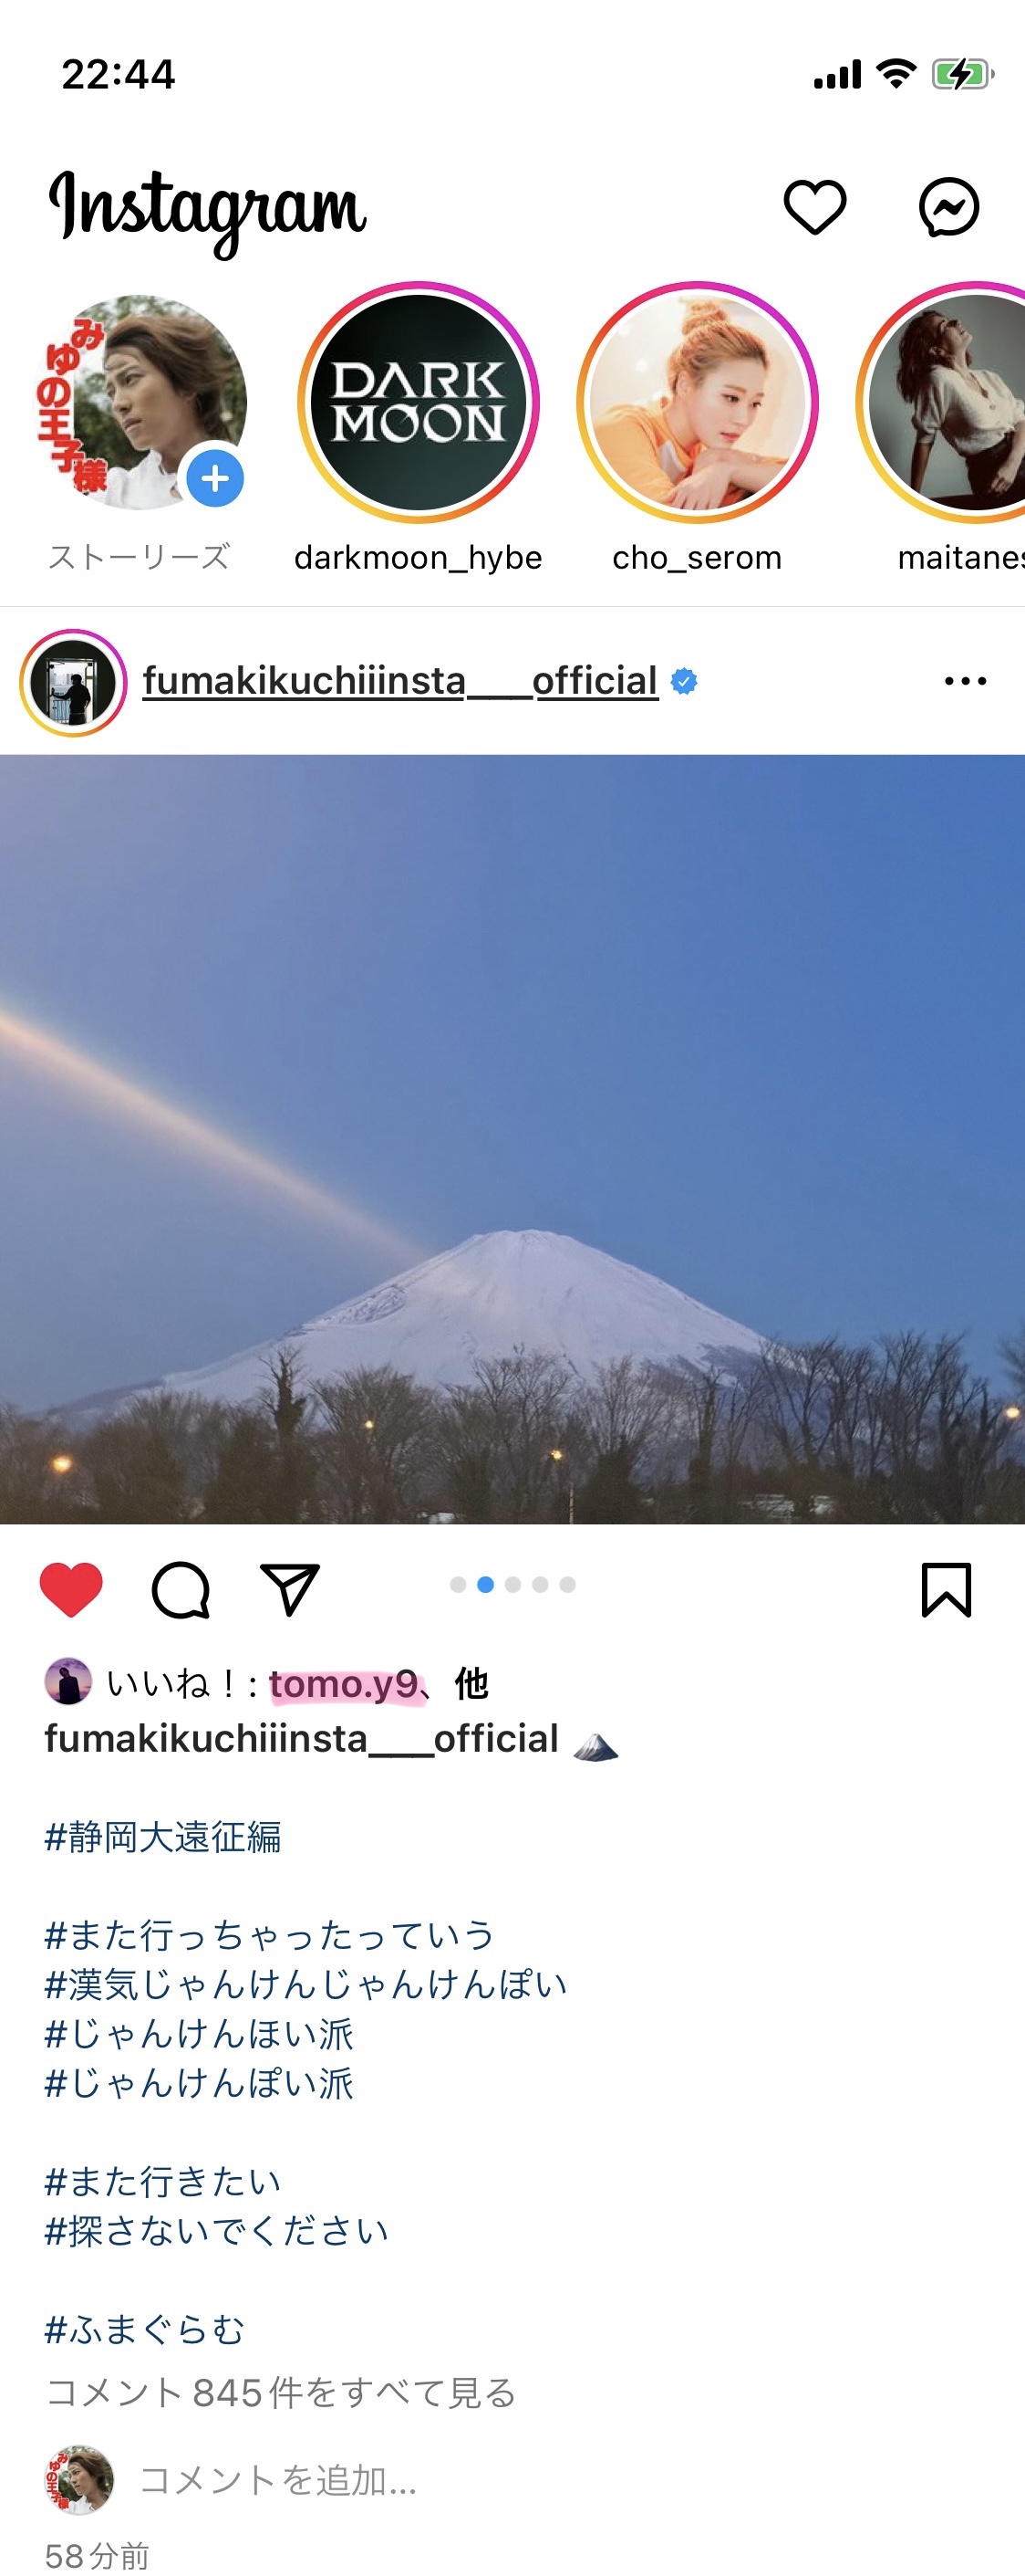Open fumakikuchiiinsta___official profile link at post top
The width and height of the screenshot is (1025, 2576).
pos(400,681)
